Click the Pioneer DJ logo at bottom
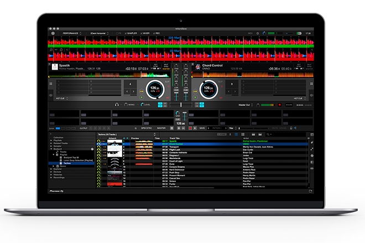Screen dimensions: 365x243 click(56, 191)
